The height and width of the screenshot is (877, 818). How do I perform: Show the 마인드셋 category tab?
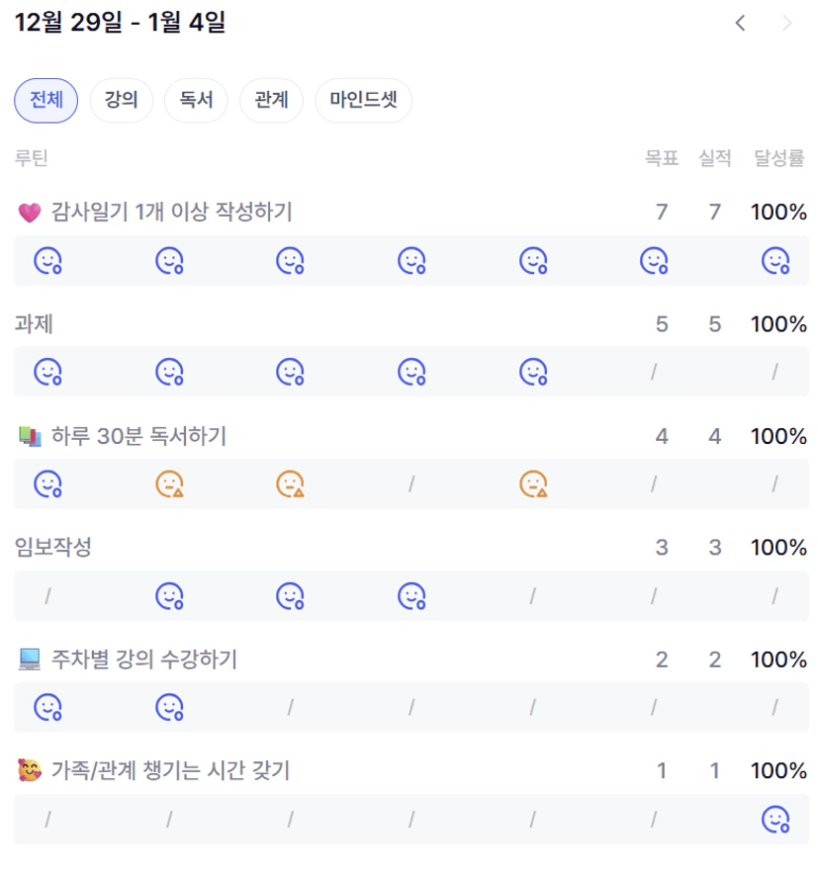(363, 100)
